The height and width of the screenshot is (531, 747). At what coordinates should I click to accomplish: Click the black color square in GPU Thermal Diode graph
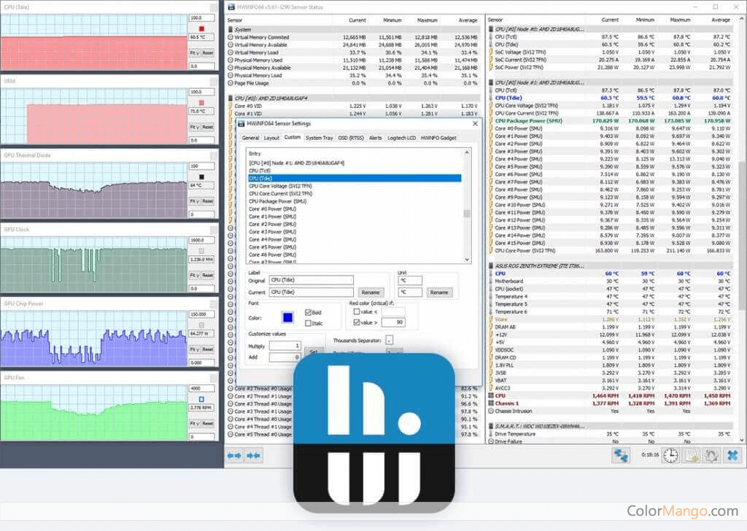[201, 177]
